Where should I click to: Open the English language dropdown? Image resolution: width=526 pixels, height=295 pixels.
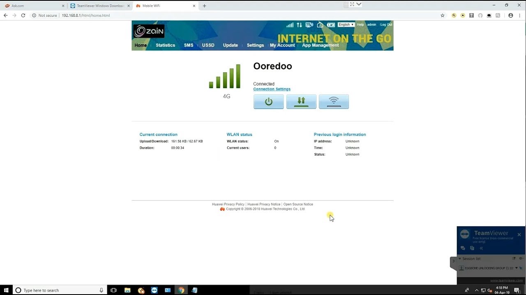click(x=346, y=25)
